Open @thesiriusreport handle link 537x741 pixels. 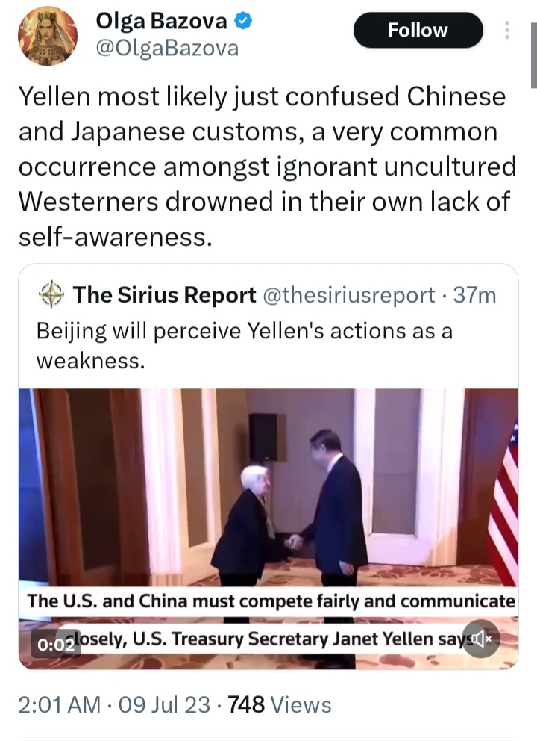coord(348,295)
